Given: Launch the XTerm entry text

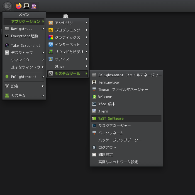Looking at the screenshot, I should point(103,111).
